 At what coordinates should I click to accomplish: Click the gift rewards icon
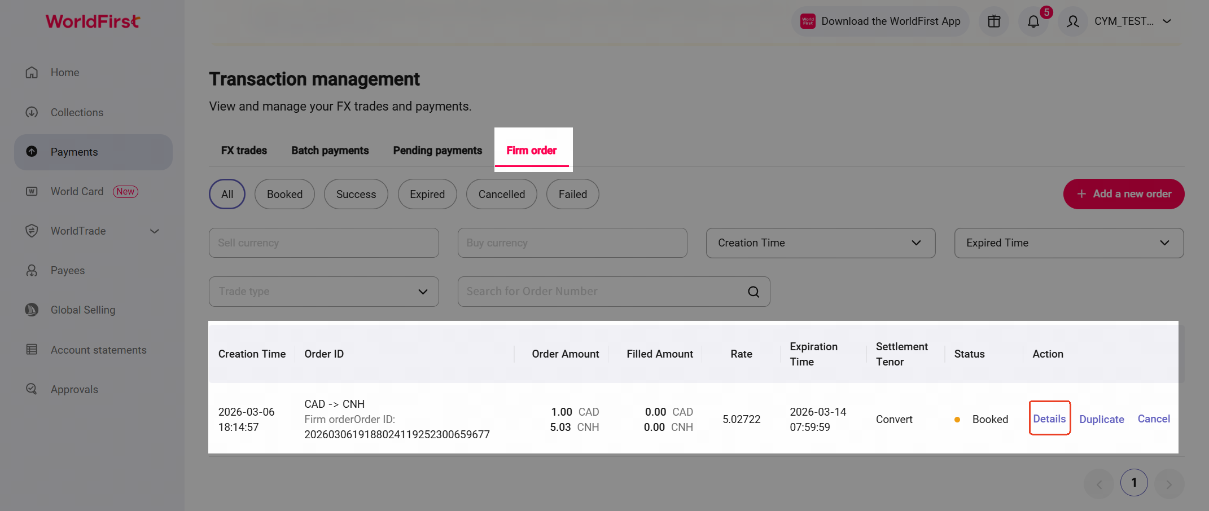993,21
